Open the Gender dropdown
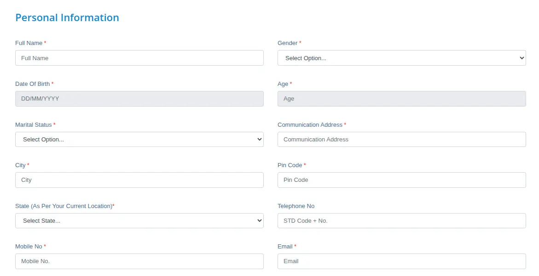The height and width of the screenshot is (276, 539). tap(401, 58)
